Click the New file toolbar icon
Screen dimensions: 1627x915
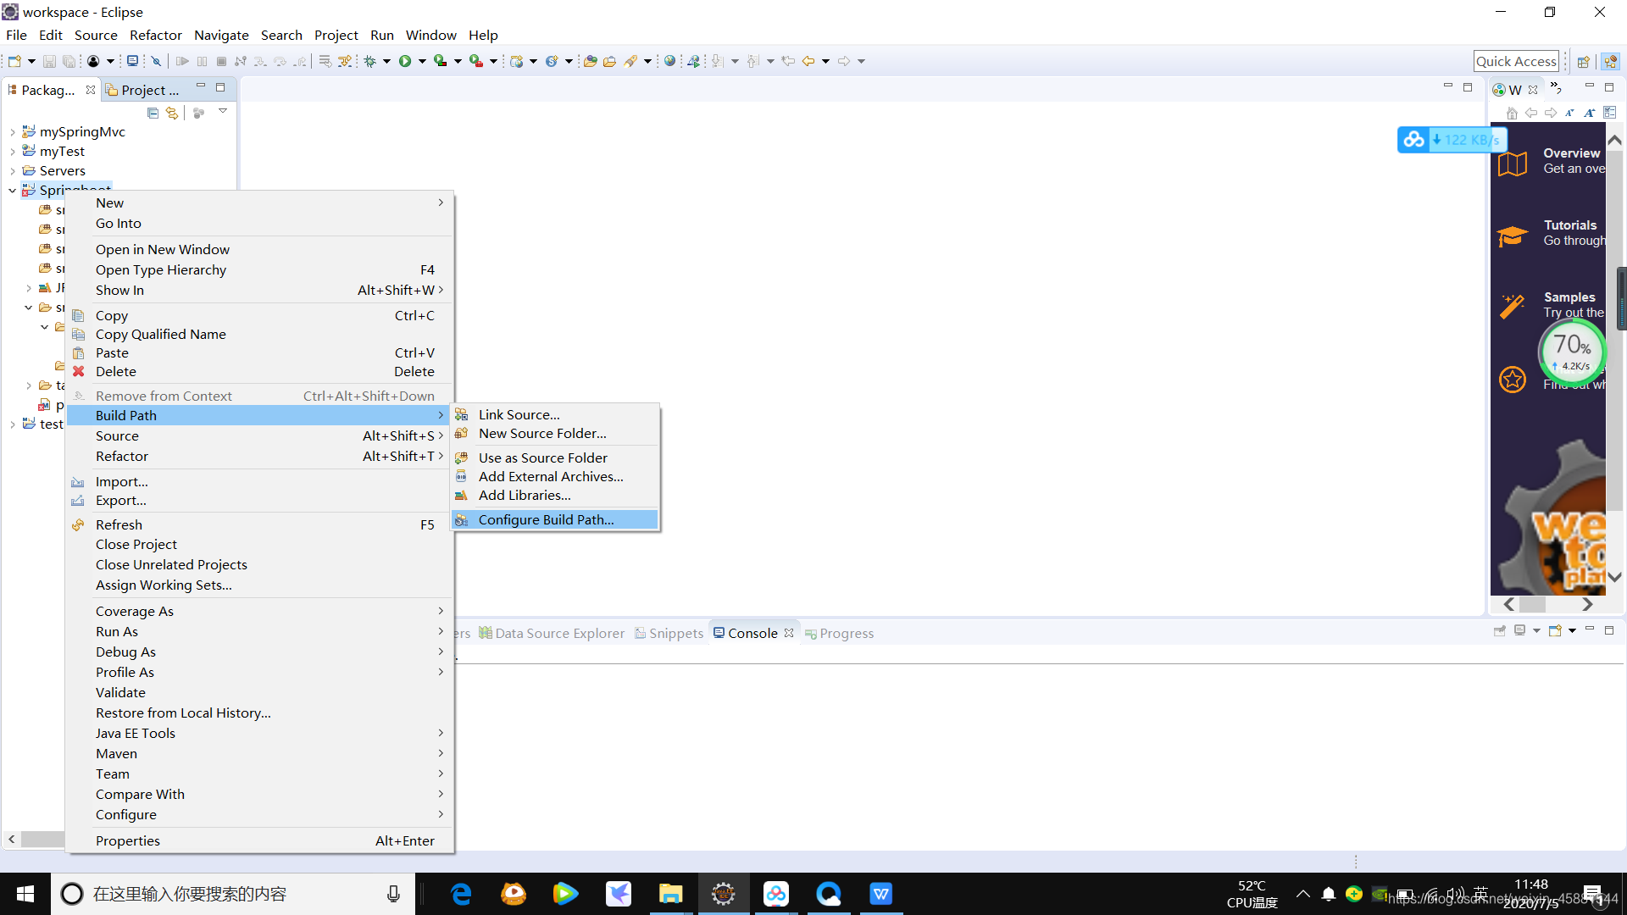coord(14,61)
